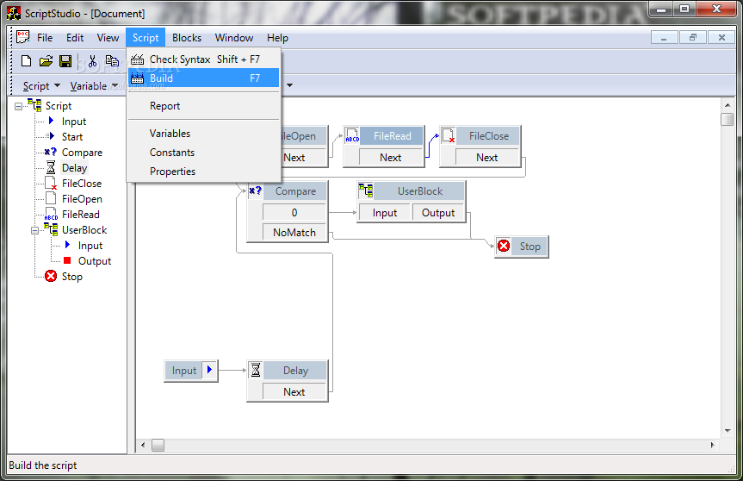Click horizontal scrollbar left arrow
The height and width of the screenshot is (481, 743).
[x=143, y=445]
